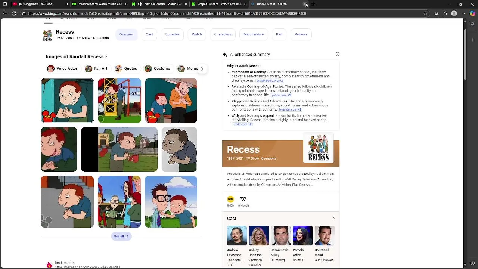This screenshot has width=478, height=269.
Task: Click See all images button
Action: 121,236
